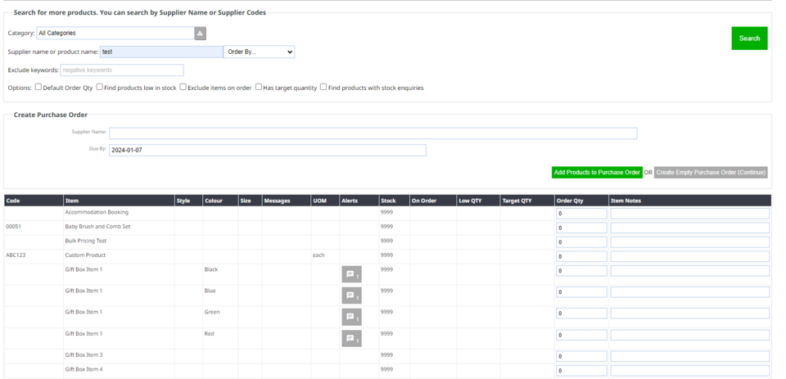786x379 pixels.
Task: Tick Find products low in stock
Action: coord(100,87)
